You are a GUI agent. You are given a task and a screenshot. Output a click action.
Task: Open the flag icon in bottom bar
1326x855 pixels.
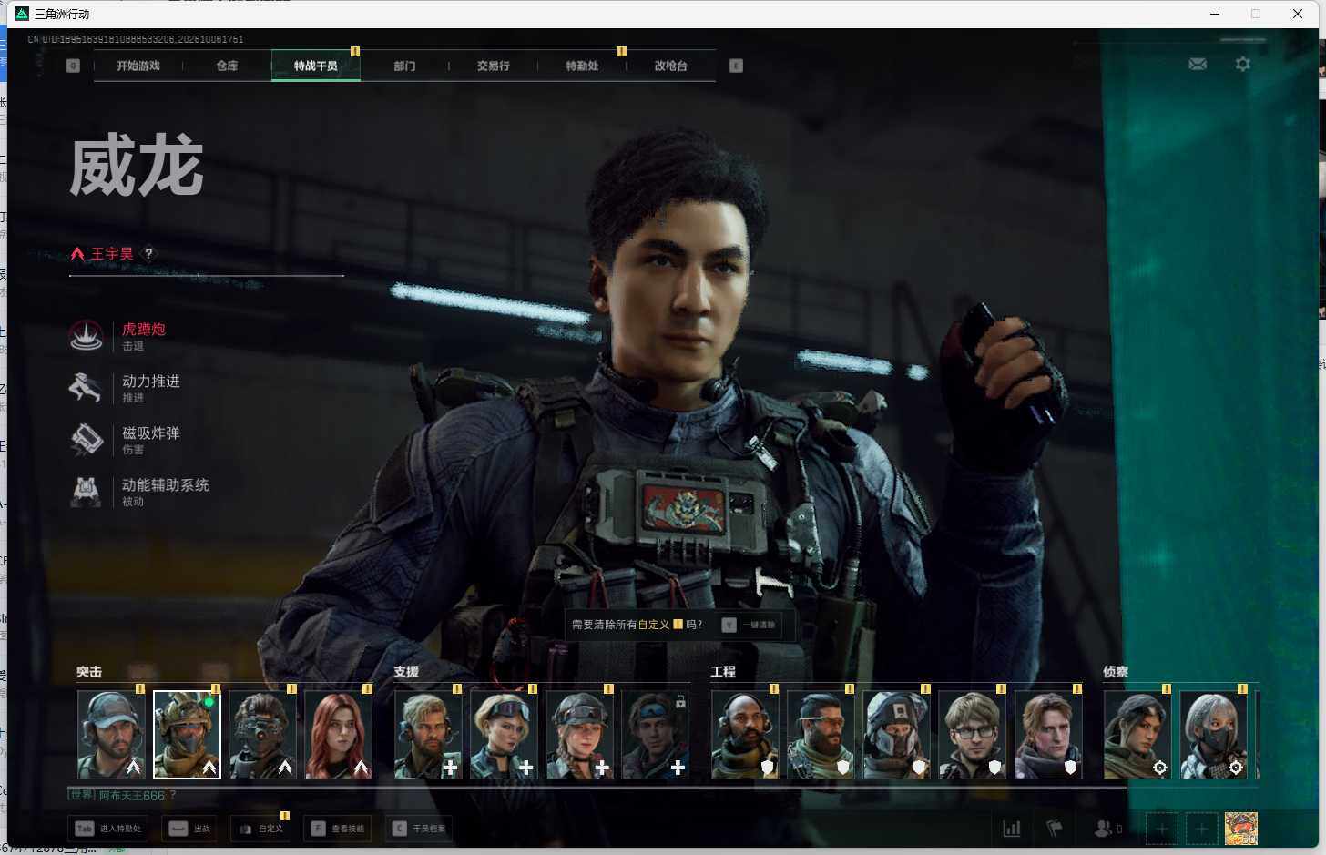[x=1055, y=829]
